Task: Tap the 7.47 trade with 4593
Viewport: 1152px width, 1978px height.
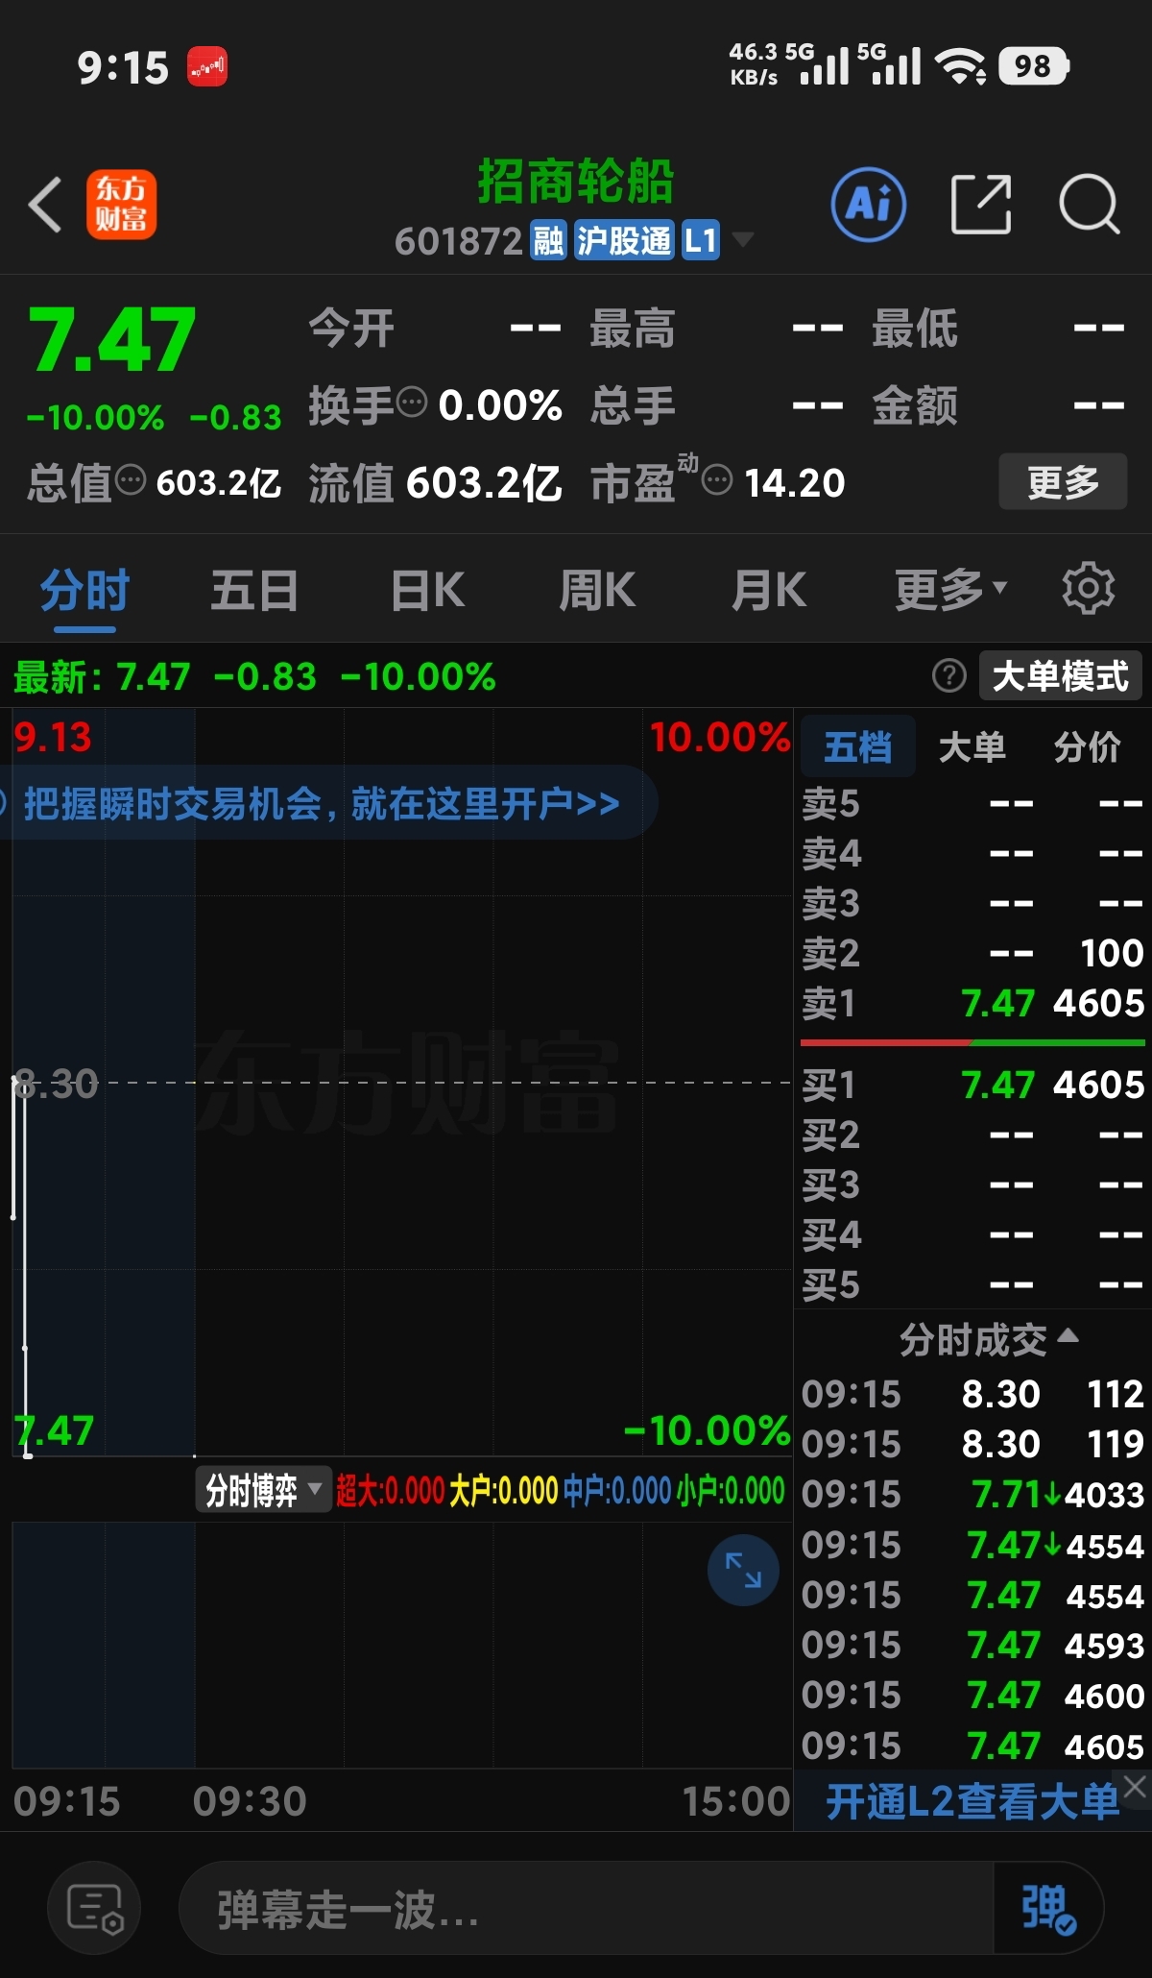Action: (972, 1645)
